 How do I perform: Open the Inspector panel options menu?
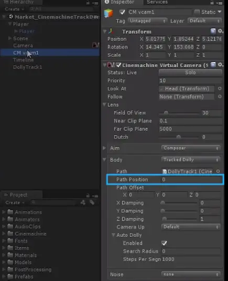click(220, 3)
